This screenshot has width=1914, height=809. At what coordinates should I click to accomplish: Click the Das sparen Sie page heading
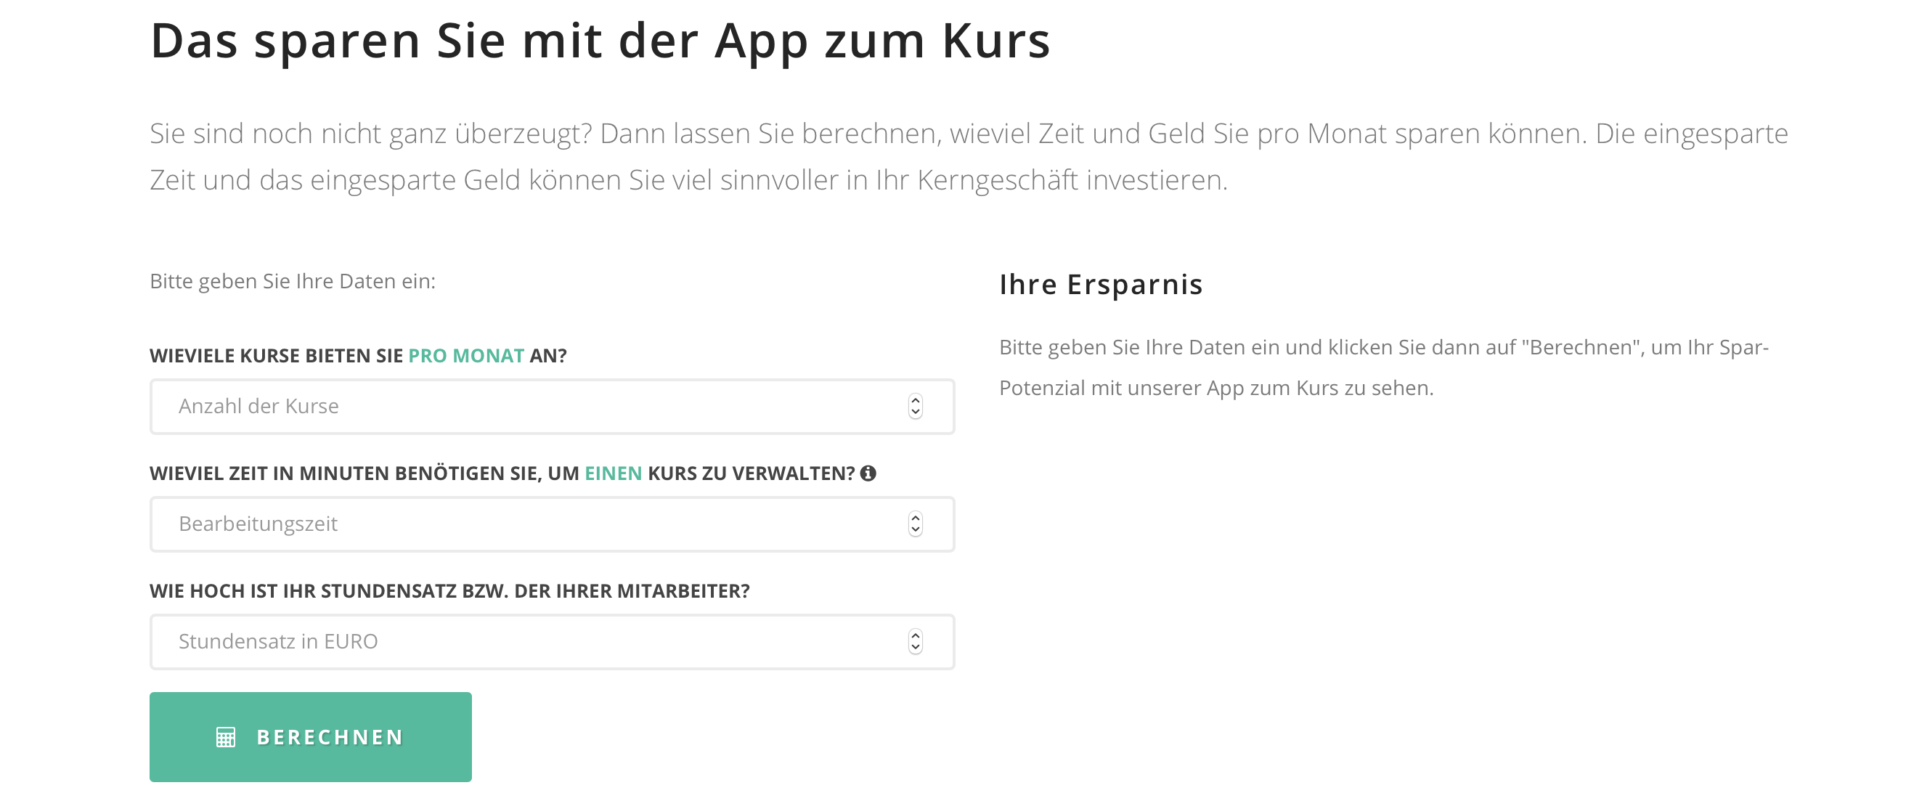[x=600, y=40]
